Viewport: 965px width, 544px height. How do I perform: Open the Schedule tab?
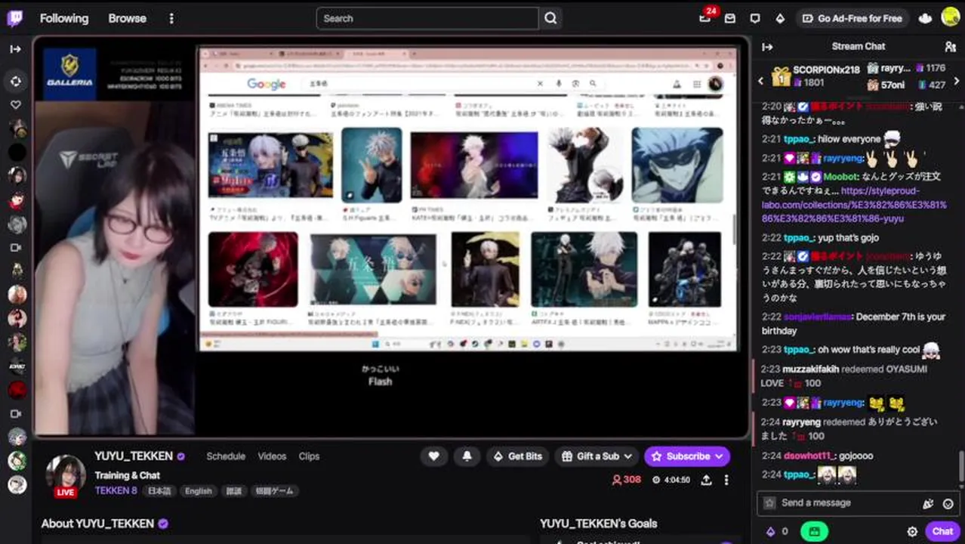226,456
